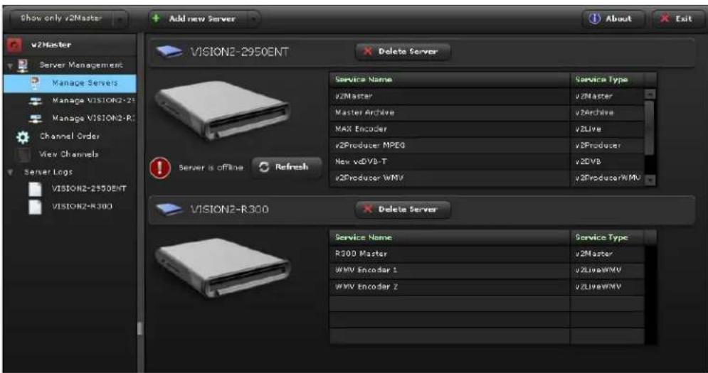Click the Server is offline status text
The width and height of the screenshot is (708, 373).
point(211,168)
